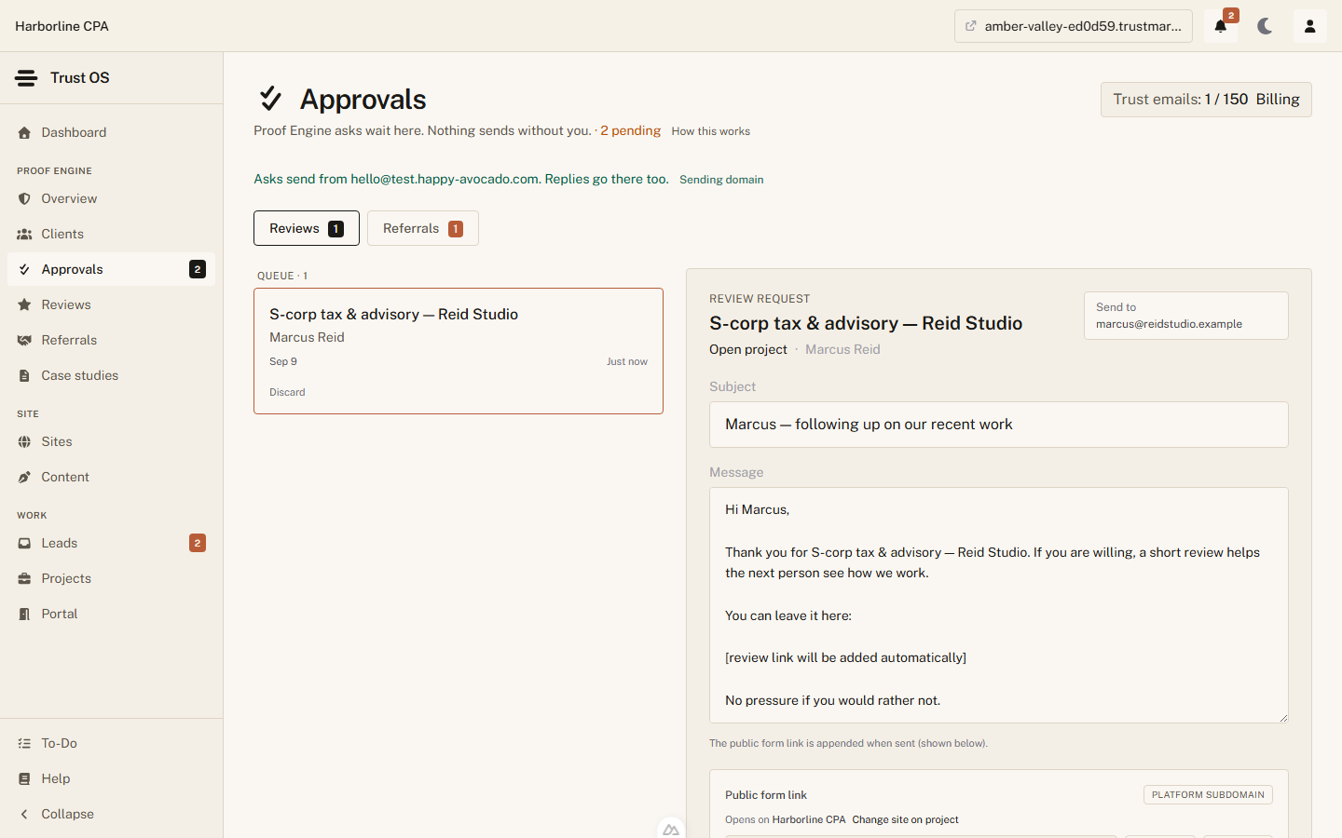Click the 'How this works' link
The image size is (1342, 838).
pos(710,131)
